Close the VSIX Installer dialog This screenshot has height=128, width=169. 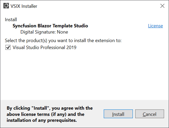162,6
